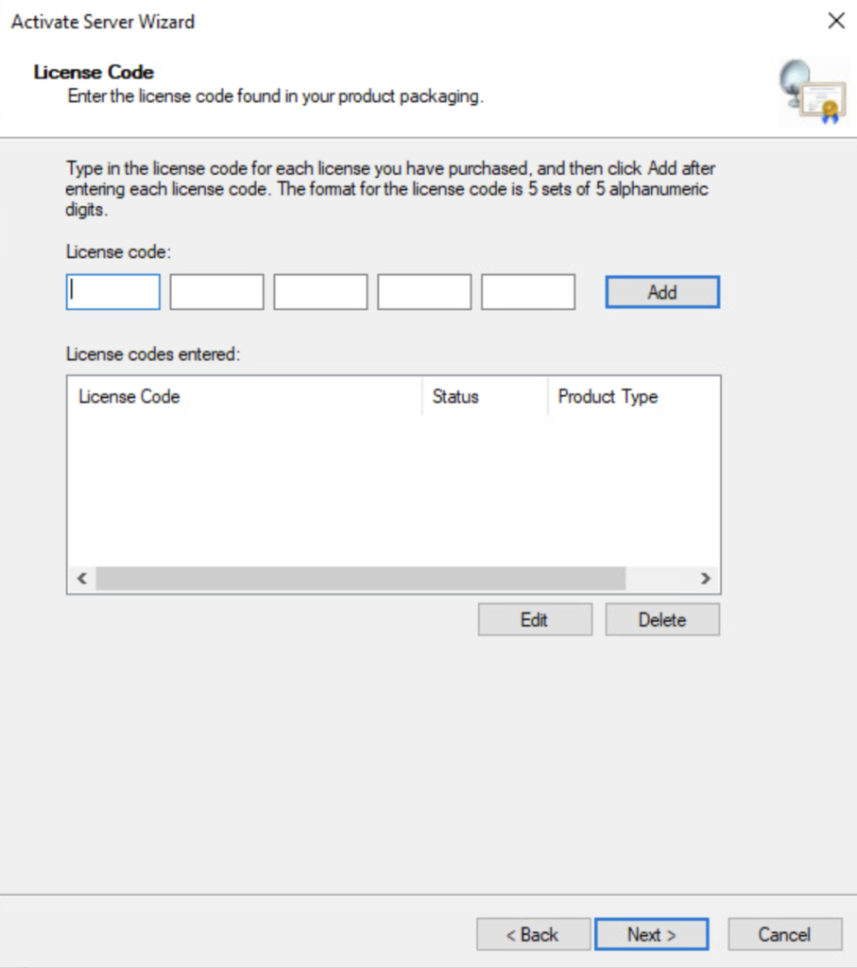857x968 pixels.
Task: Focus the fifth license code field
Action: click(528, 292)
